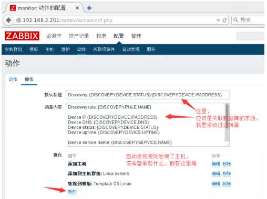Go to 关联项事件 submenu
The width and height of the screenshot is (267, 199).
(x=104, y=49)
